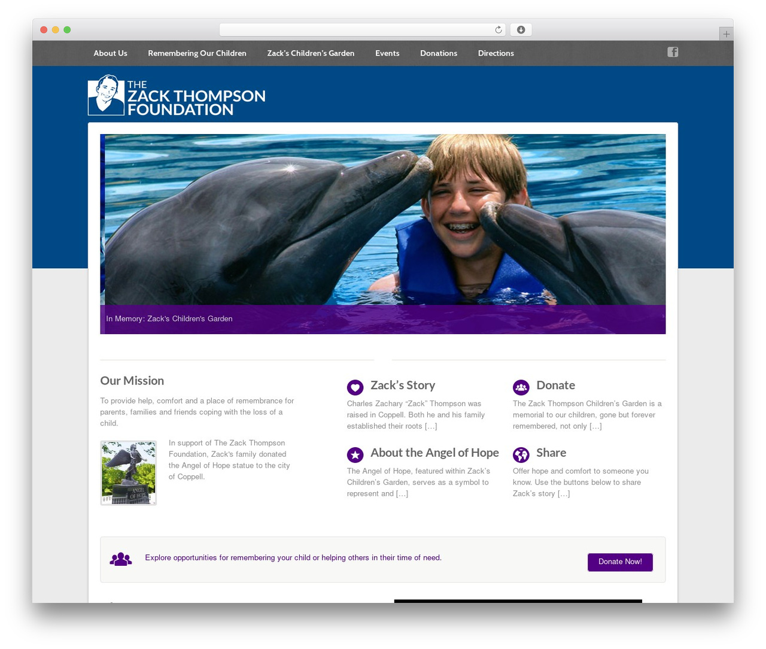Click the excerpt 'Charles Zachary “Zack” Thompson was raised'
The width and height of the screenshot is (766, 649).
pyautogui.click(x=416, y=415)
